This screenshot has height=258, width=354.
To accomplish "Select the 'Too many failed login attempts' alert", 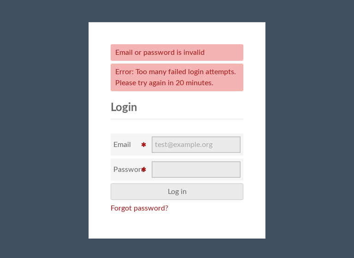I will click(x=177, y=77).
